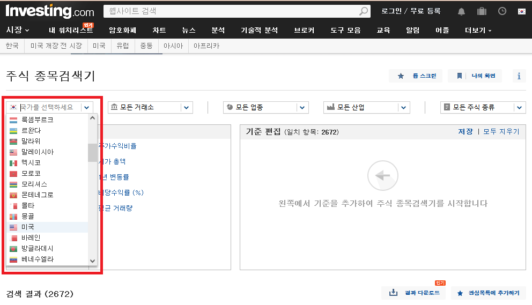Open 알림 menu item
The width and height of the screenshot is (532, 305).
(412, 30)
